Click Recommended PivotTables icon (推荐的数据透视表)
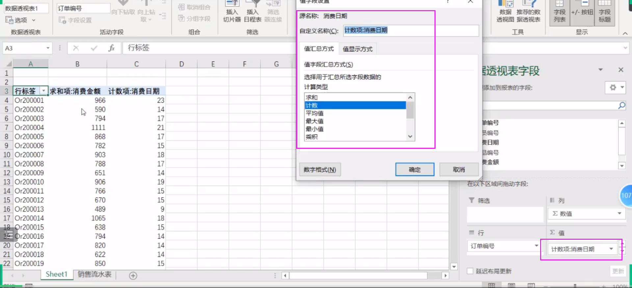This screenshot has width=632, height=288. 528,11
